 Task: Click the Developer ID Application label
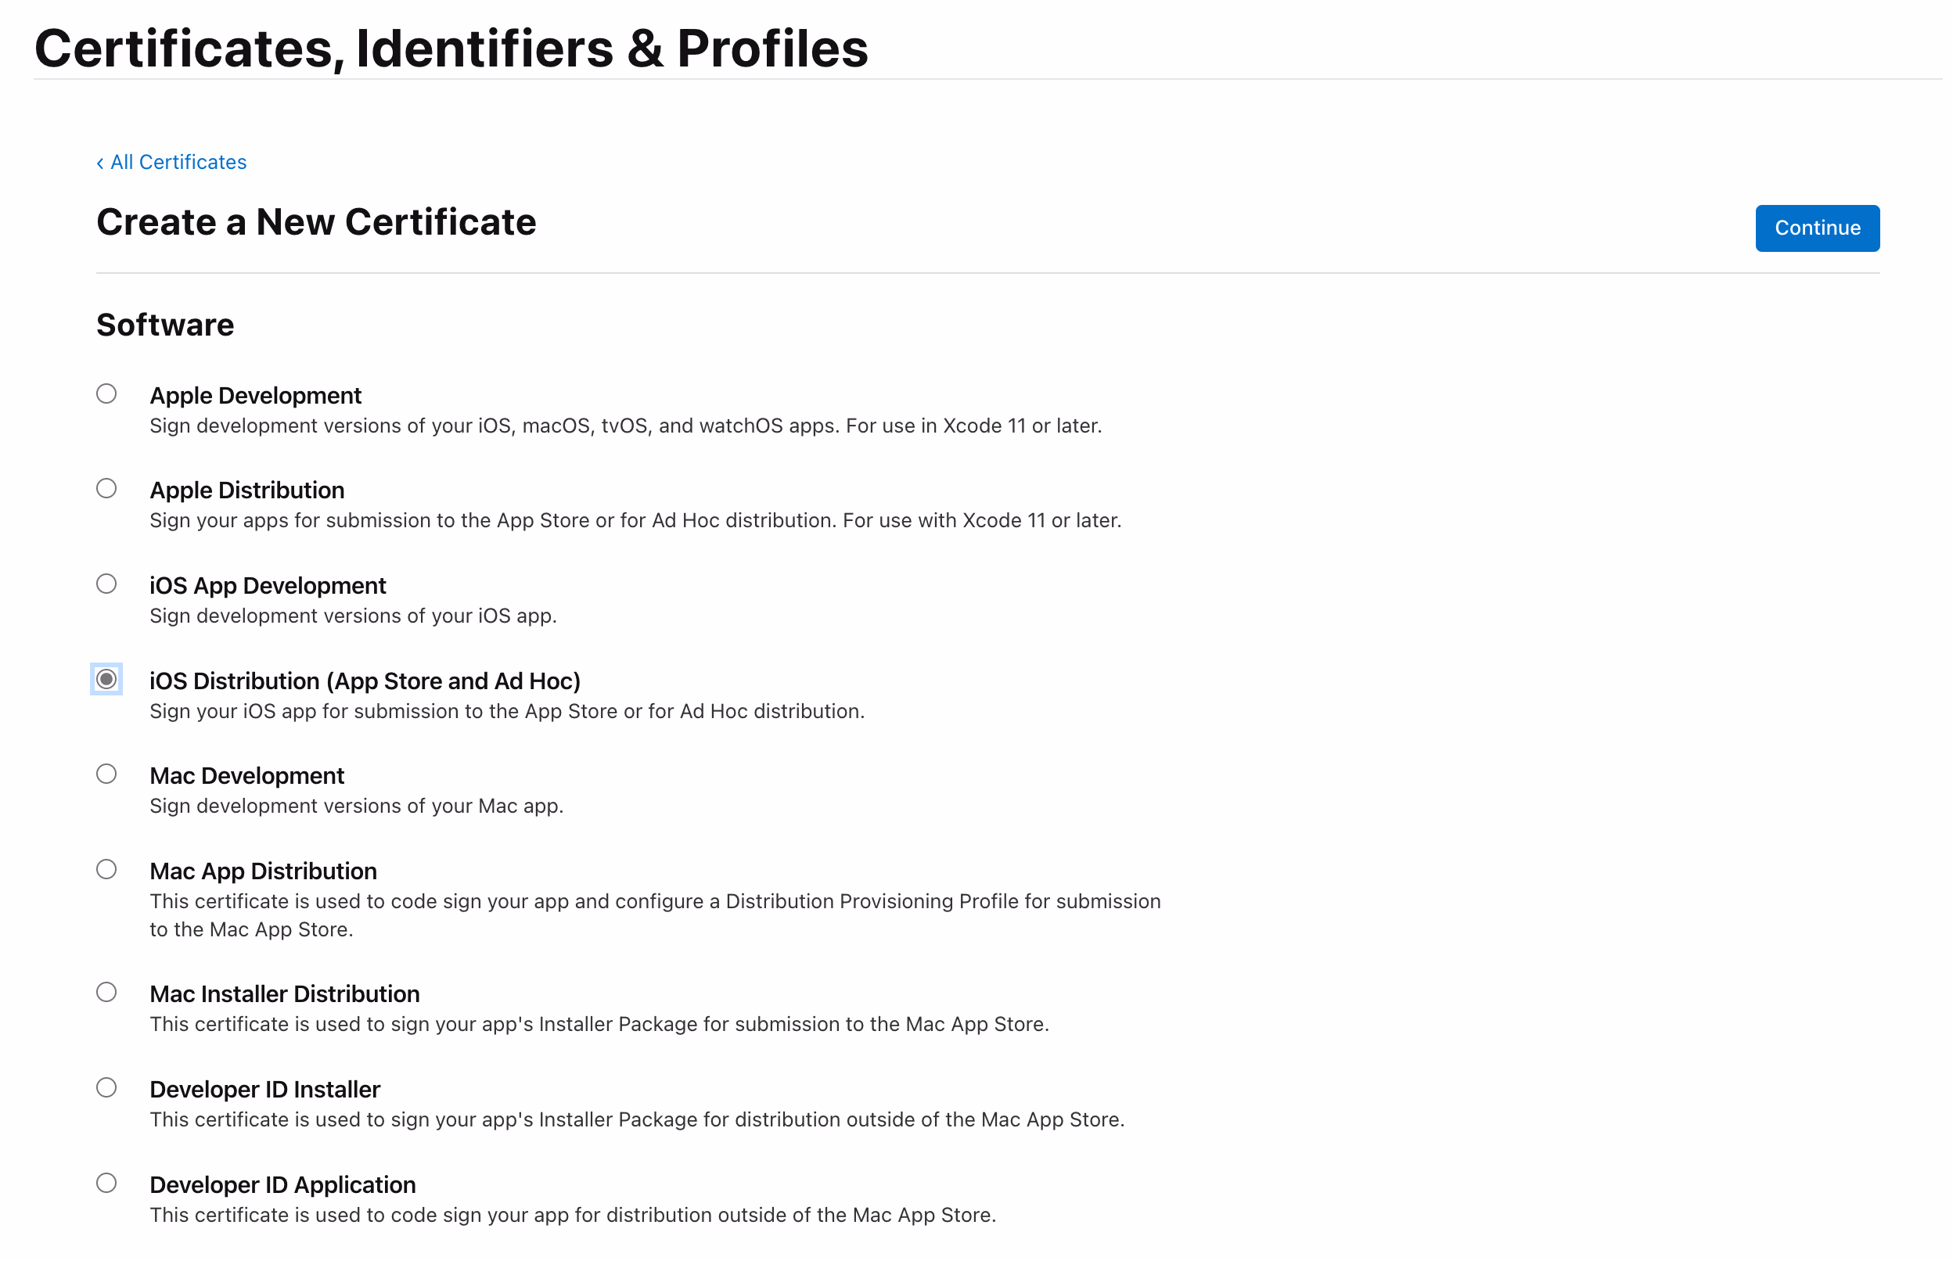pos(283,1186)
